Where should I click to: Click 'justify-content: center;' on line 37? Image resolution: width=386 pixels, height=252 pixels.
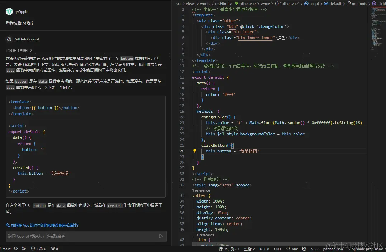tap(224, 218)
